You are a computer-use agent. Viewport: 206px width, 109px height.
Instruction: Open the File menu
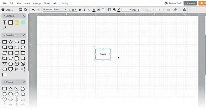click(5, 3)
